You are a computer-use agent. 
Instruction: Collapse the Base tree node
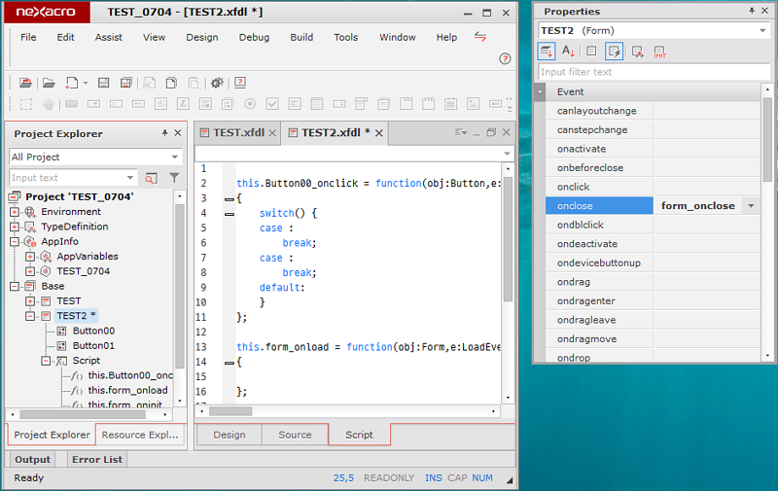tap(15, 286)
